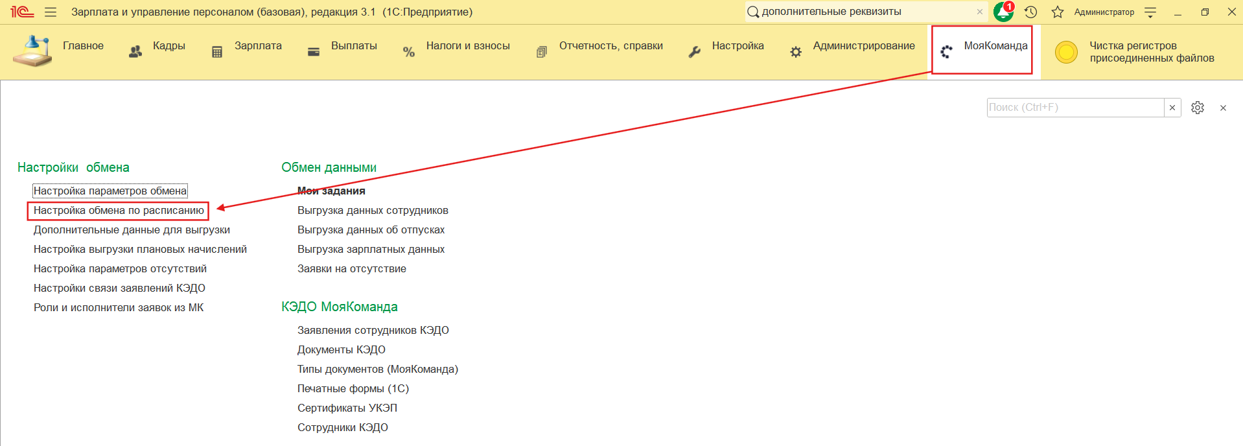This screenshot has width=1243, height=446.
Task: Clear the search field with X
Action: pos(1172,108)
